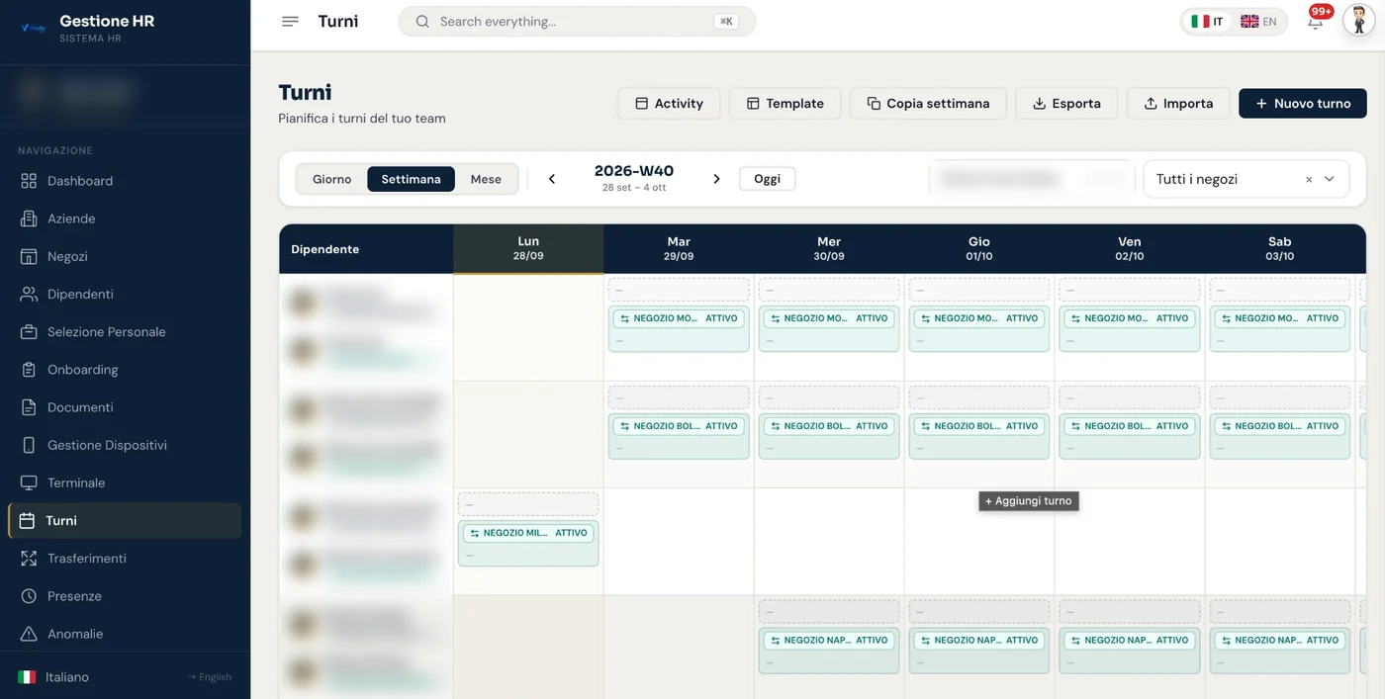Click the Terminale monitor icon

point(28,482)
